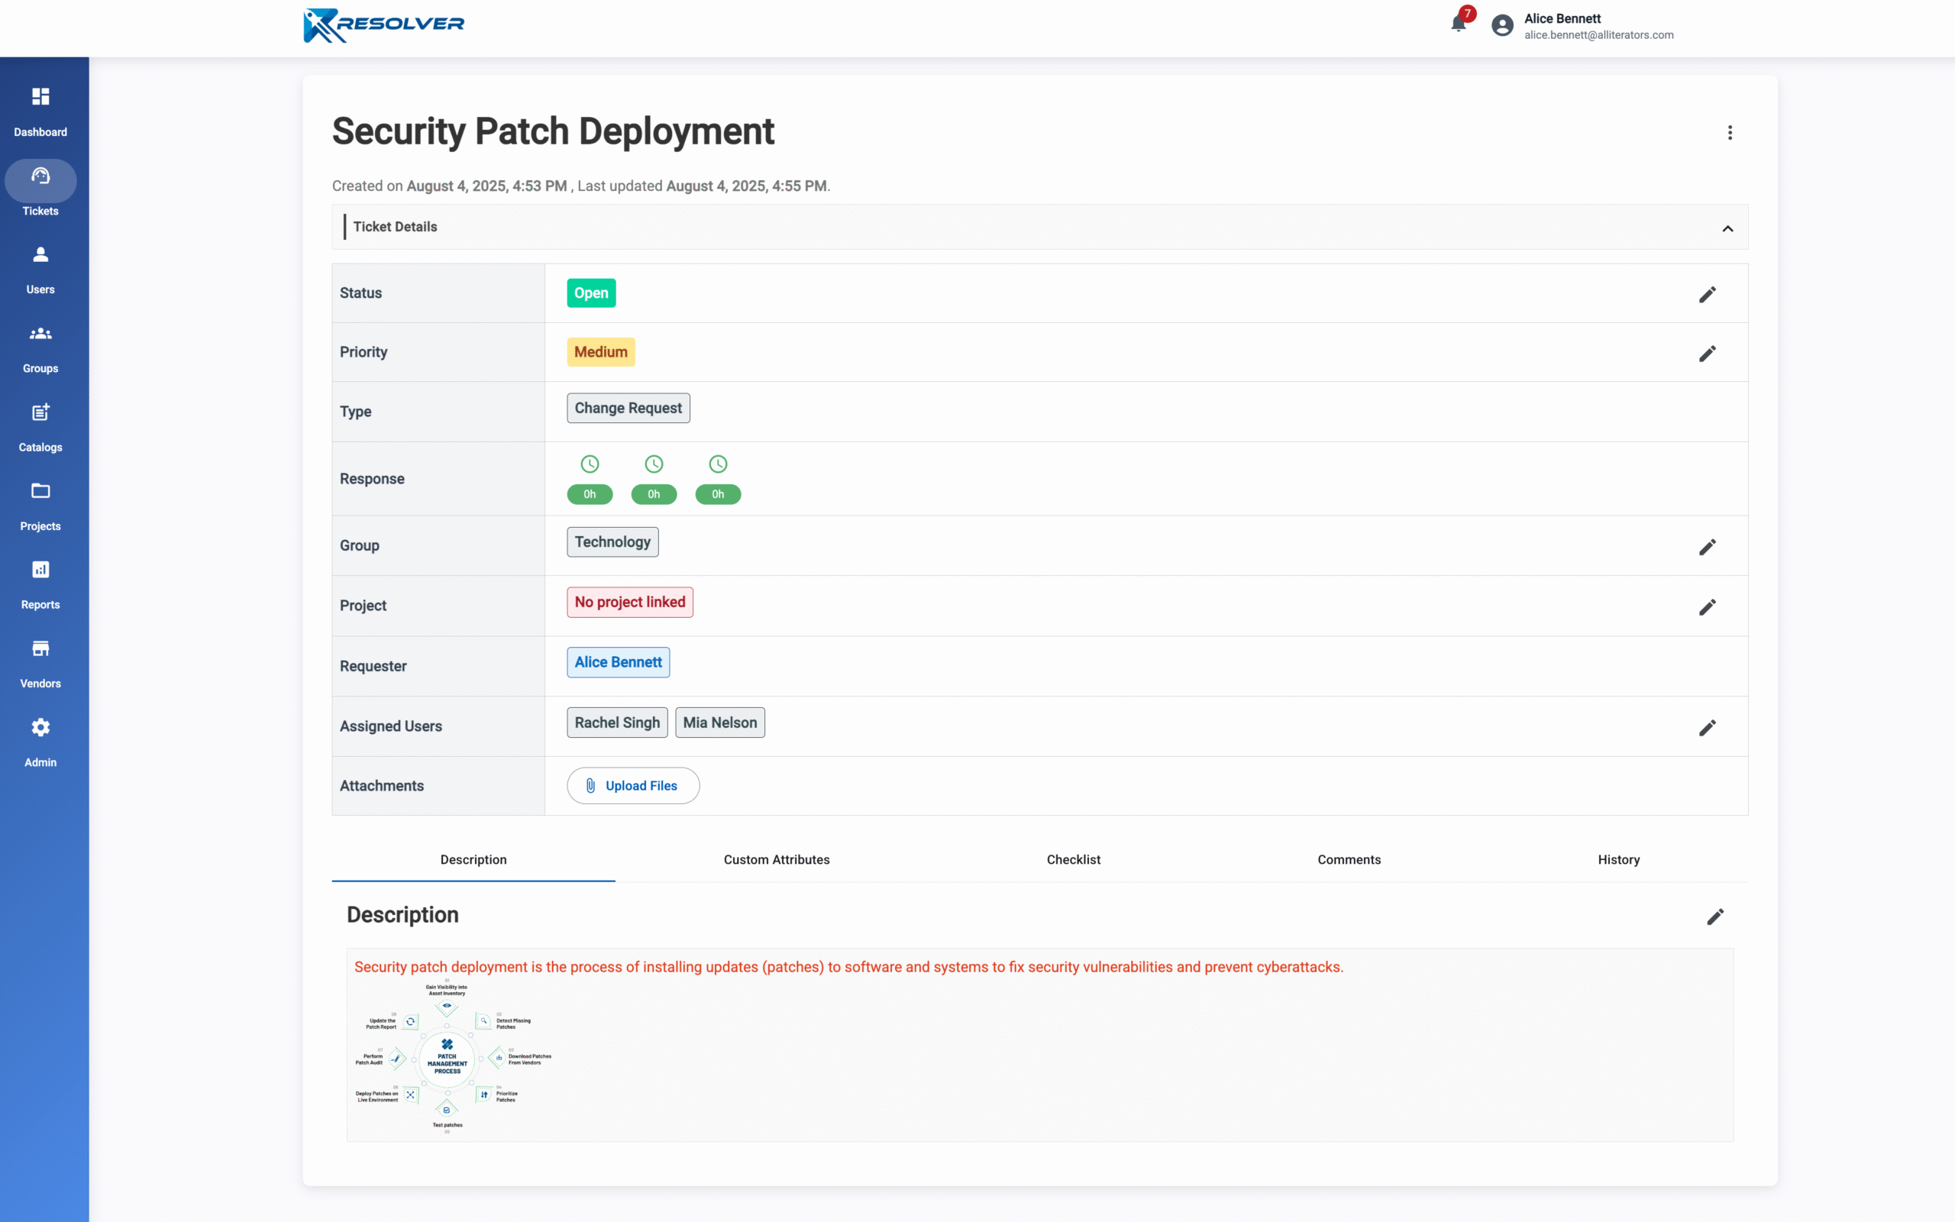This screenshot has height=1222, width=1955.
Task: Click the Alice Bennett requester link
Action: pos(618,662)
